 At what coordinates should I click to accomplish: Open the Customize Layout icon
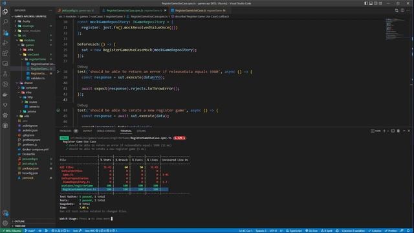380,3
